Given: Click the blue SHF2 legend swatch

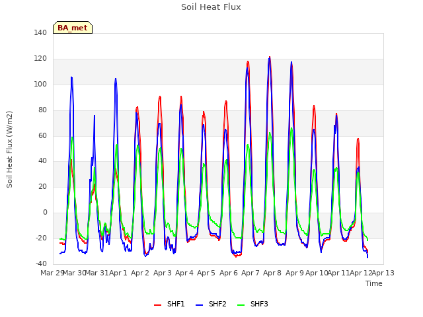Looking at the screenshot, I should pos(199,305).
